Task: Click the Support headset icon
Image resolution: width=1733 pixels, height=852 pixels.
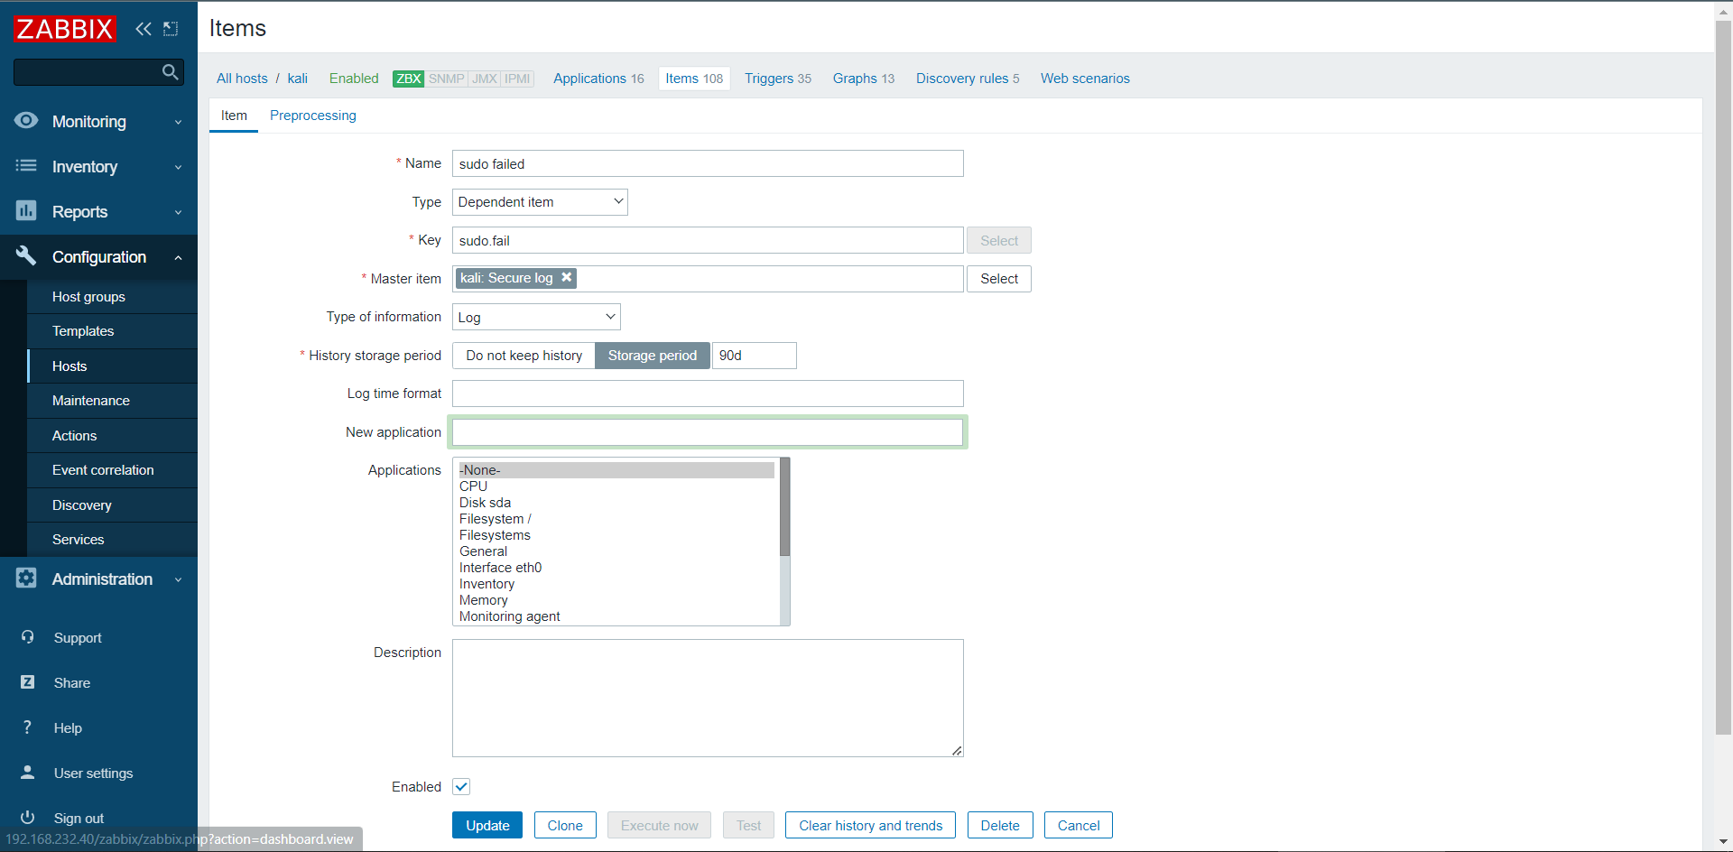Action: point(27,637)
